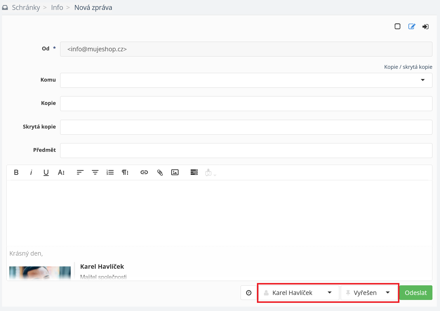
Task: Click the inbox icon beside Schránky
Action: coord(5,8)
